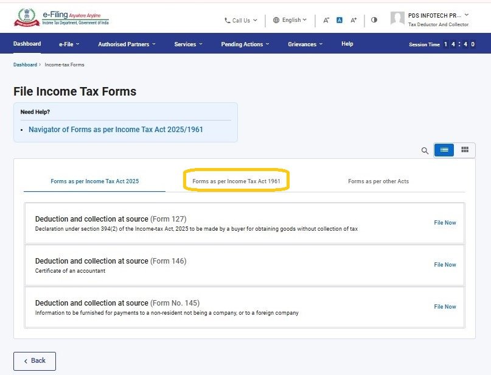Click the e-Filing Income Tax Department logo
Image resolution: width=491 pixels, height=375 pixels.
[61, 18]
